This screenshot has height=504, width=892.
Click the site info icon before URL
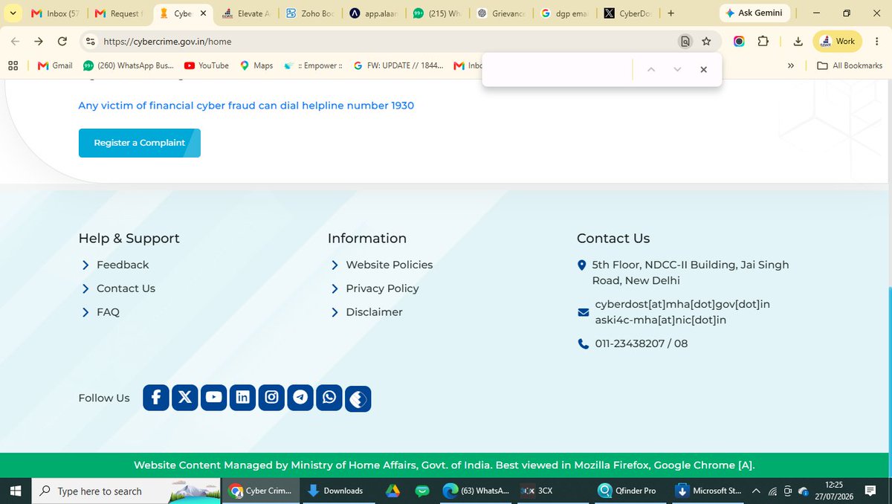pyautogui.click(x=91, y=42)
